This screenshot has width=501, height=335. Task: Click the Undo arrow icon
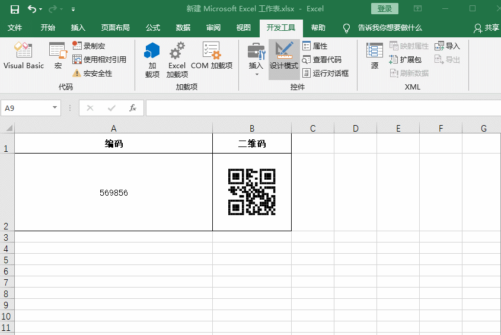[31, 9]
